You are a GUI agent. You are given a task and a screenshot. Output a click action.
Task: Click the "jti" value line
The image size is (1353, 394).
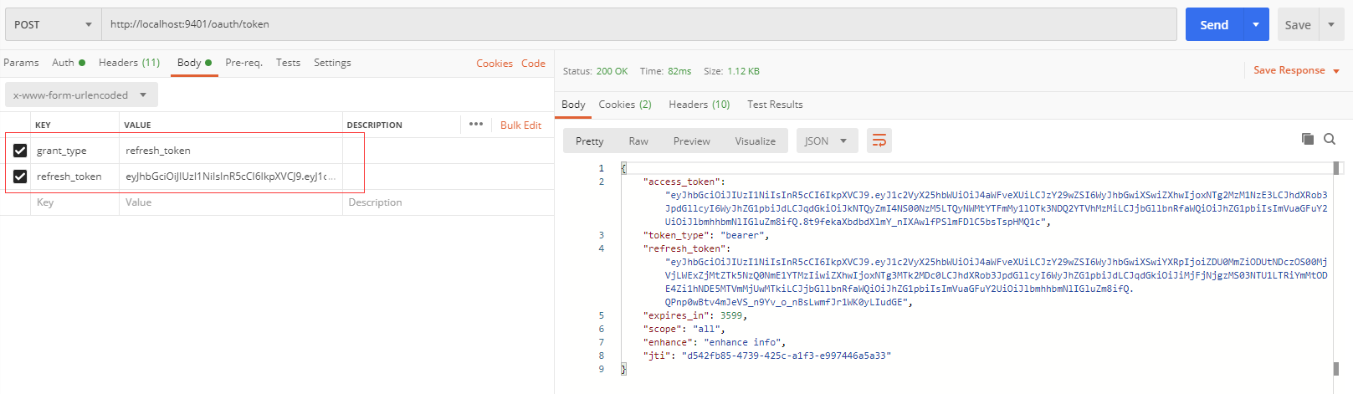[x=767, y=356]
